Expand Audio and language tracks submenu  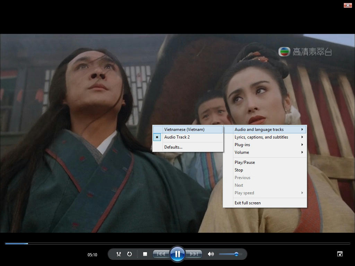(x=265, y=130)
